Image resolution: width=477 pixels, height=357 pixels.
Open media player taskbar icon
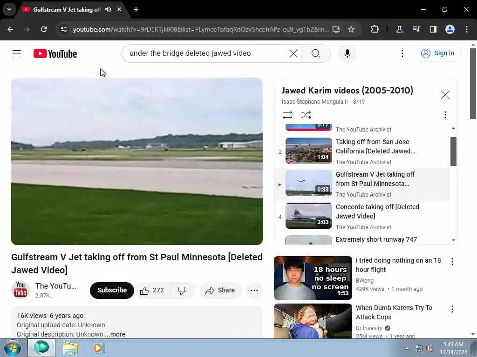98,348
